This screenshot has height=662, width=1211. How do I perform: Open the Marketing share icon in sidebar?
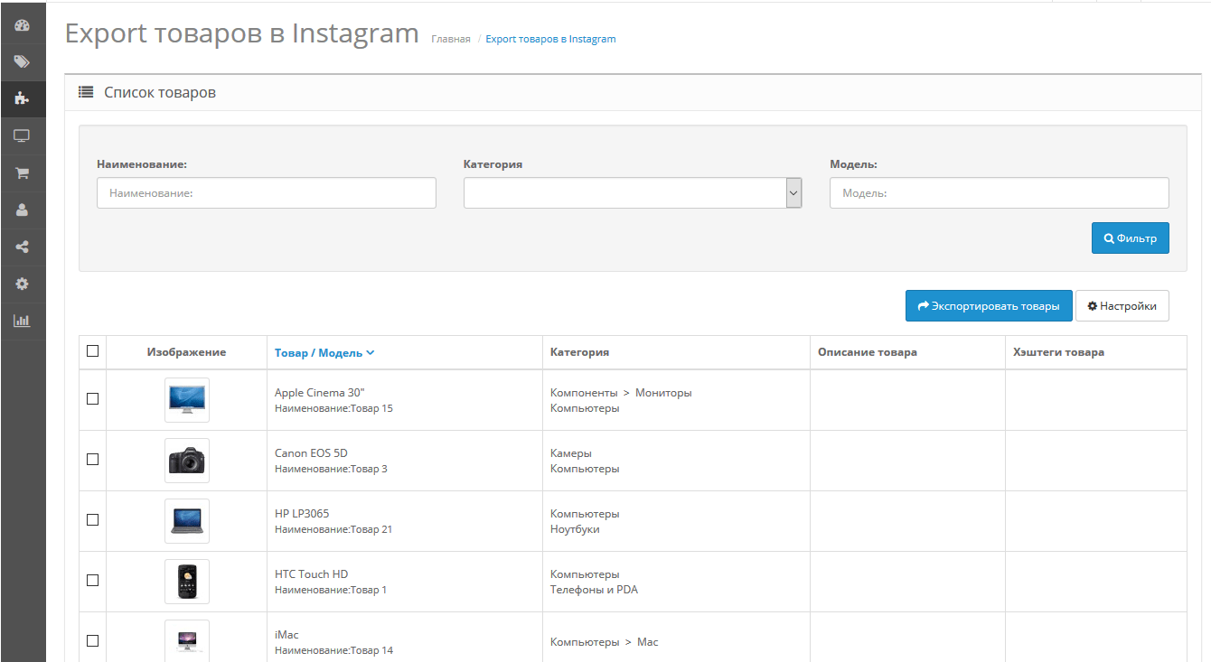tap(22, 247)
